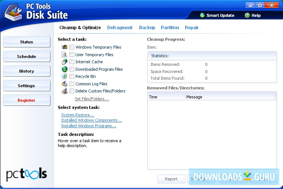The image size is (283, 189).
Task: Open the Backup tab
Action: pyautogui.click(x=147, y=28)
